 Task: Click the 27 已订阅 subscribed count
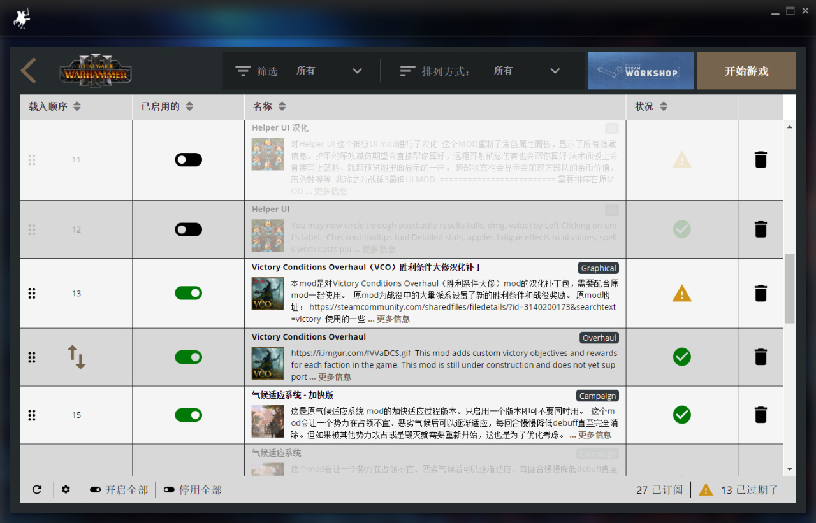659,490
